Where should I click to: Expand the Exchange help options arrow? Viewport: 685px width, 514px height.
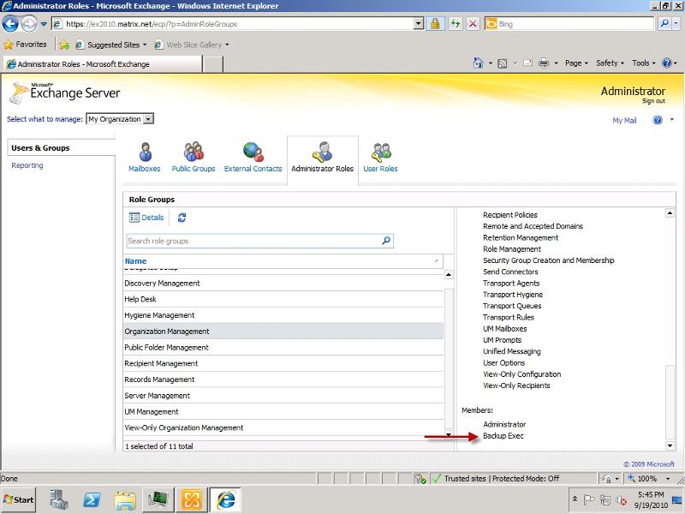point(671,119)
